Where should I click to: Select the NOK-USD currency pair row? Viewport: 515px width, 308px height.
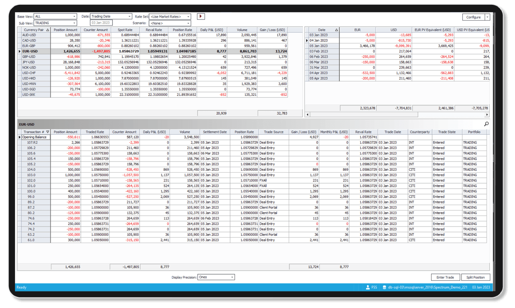click(153, 68)
